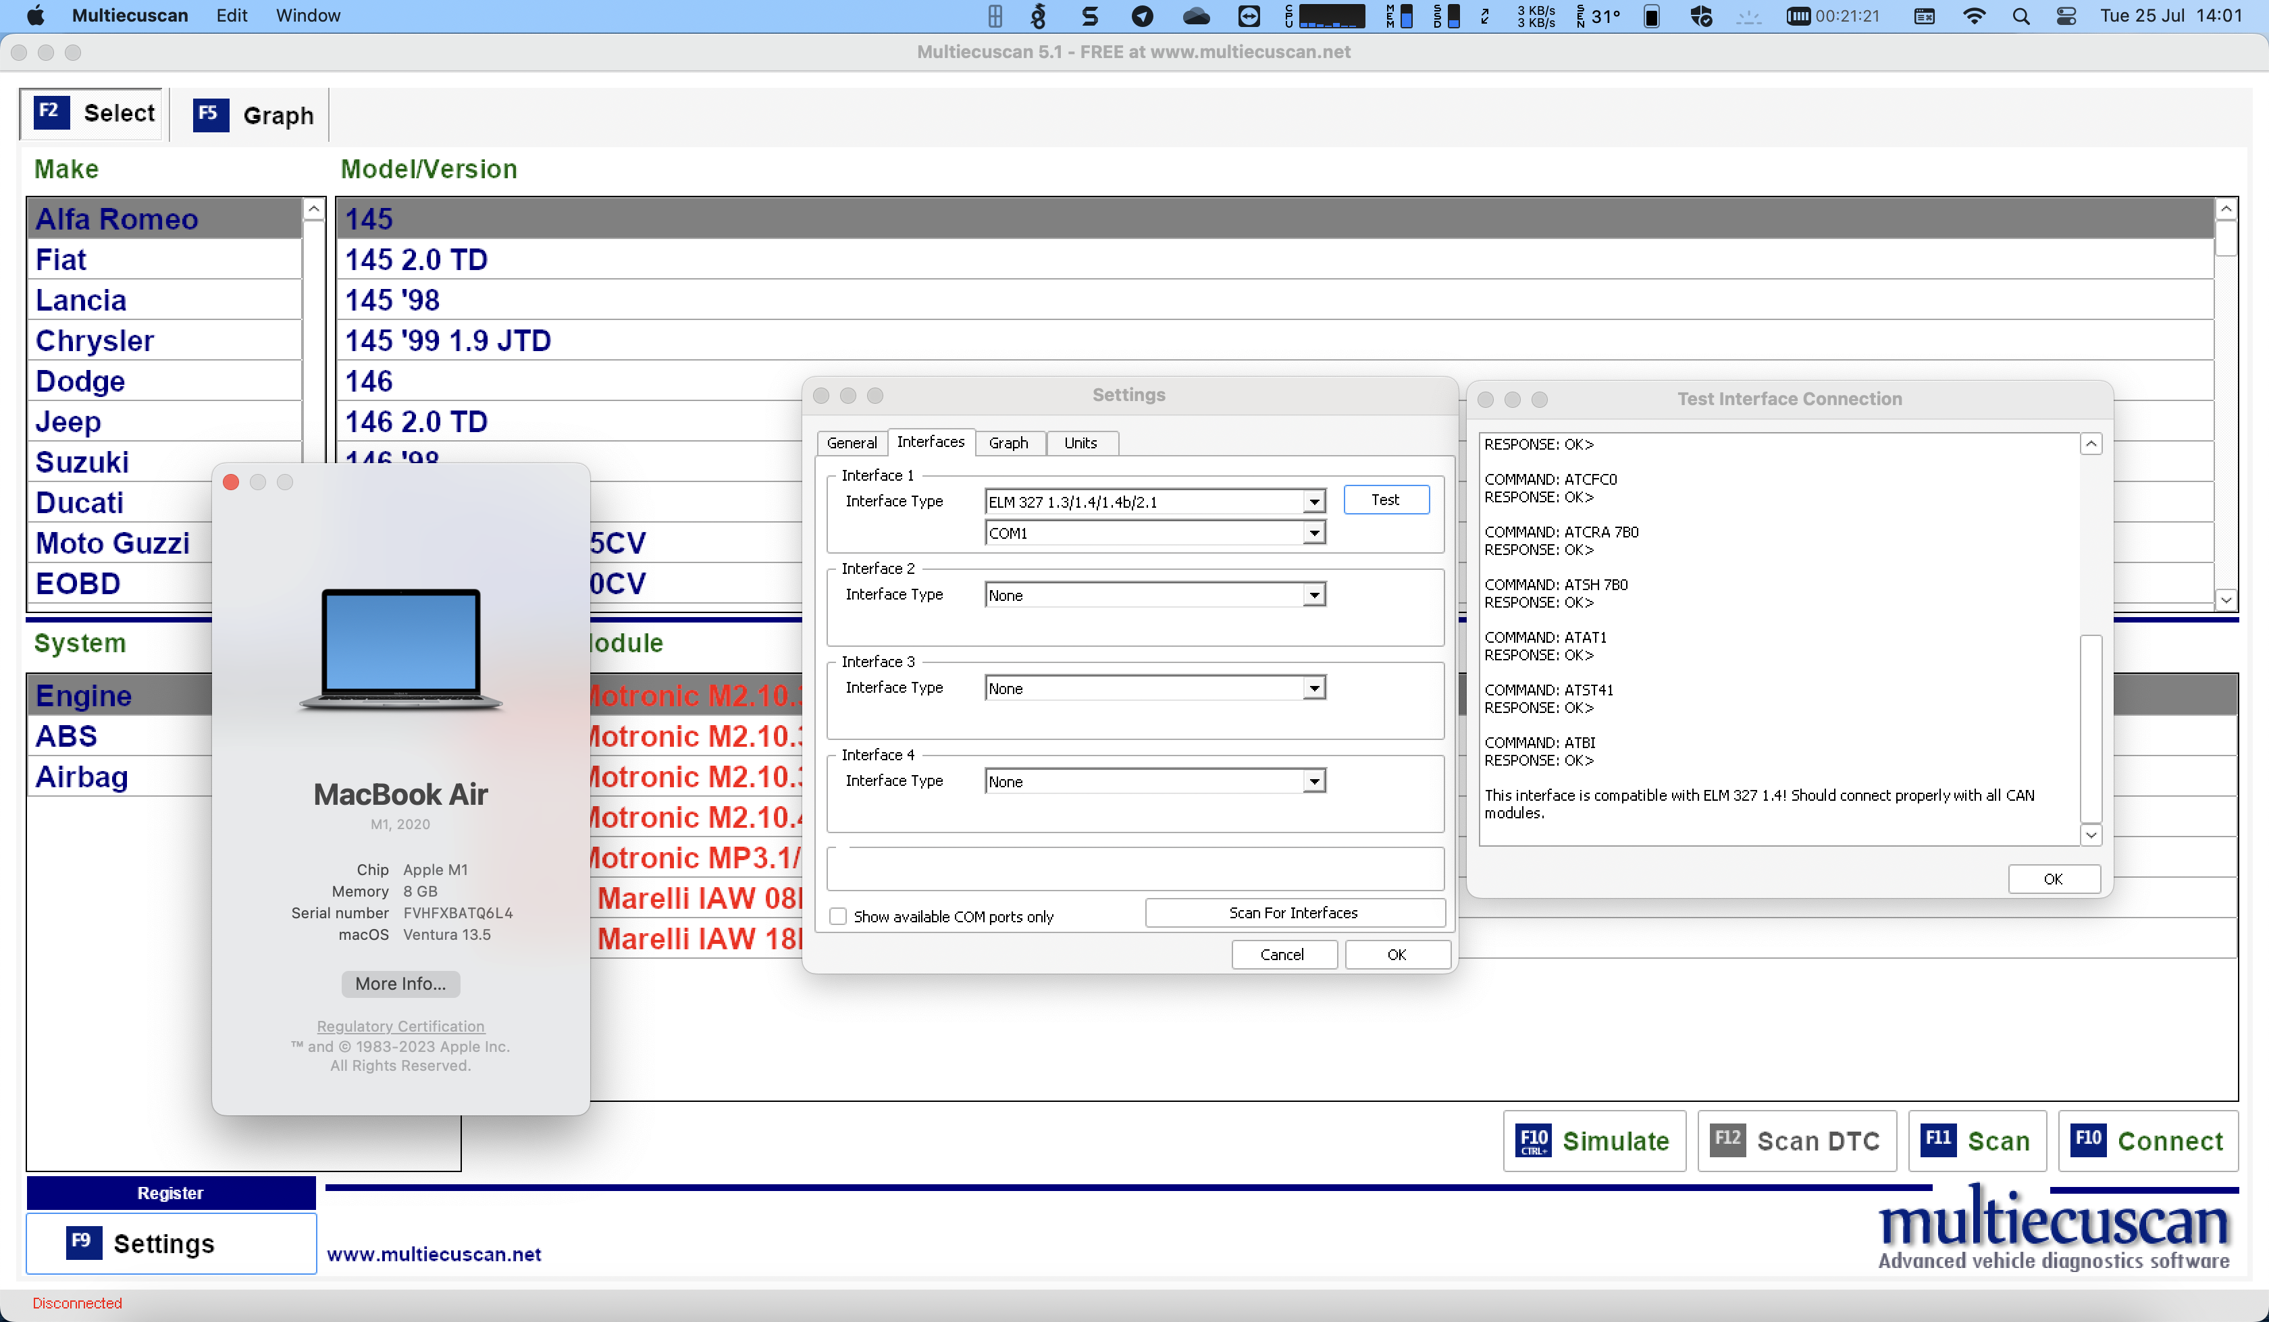Click Scan For Interfaces
This screenshot has width=2269, height=1322.
tap(1293, 912)
